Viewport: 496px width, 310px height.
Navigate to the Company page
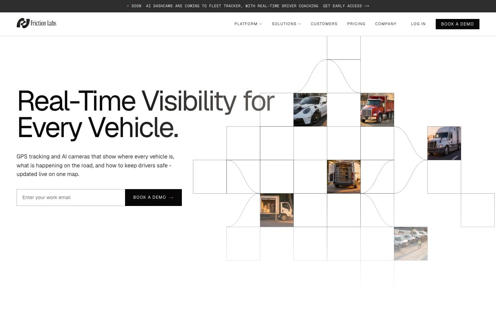tap(386, 24)
